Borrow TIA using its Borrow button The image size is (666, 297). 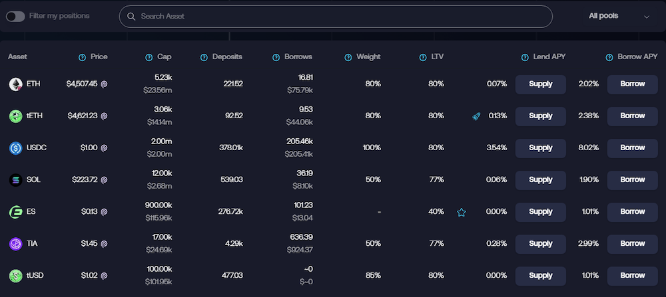(633, 244)
